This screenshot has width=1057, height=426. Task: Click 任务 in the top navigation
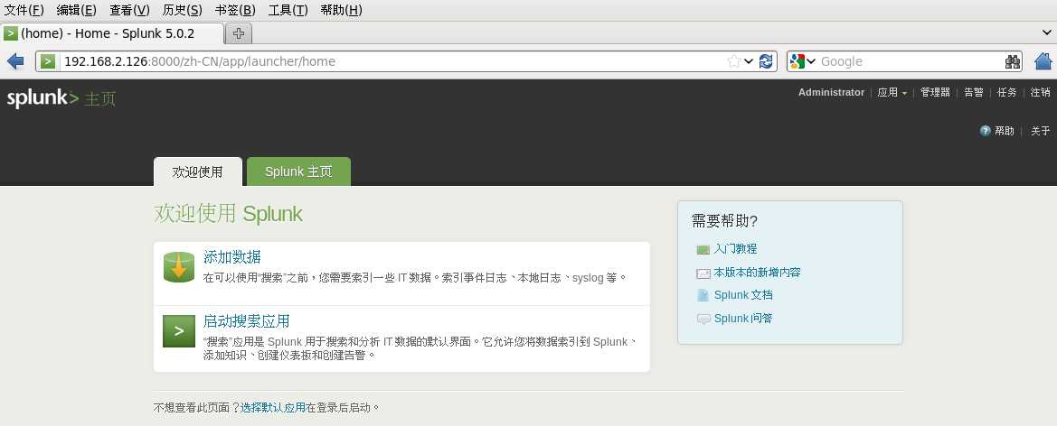pyautogui.click(x=1007, y=93)
